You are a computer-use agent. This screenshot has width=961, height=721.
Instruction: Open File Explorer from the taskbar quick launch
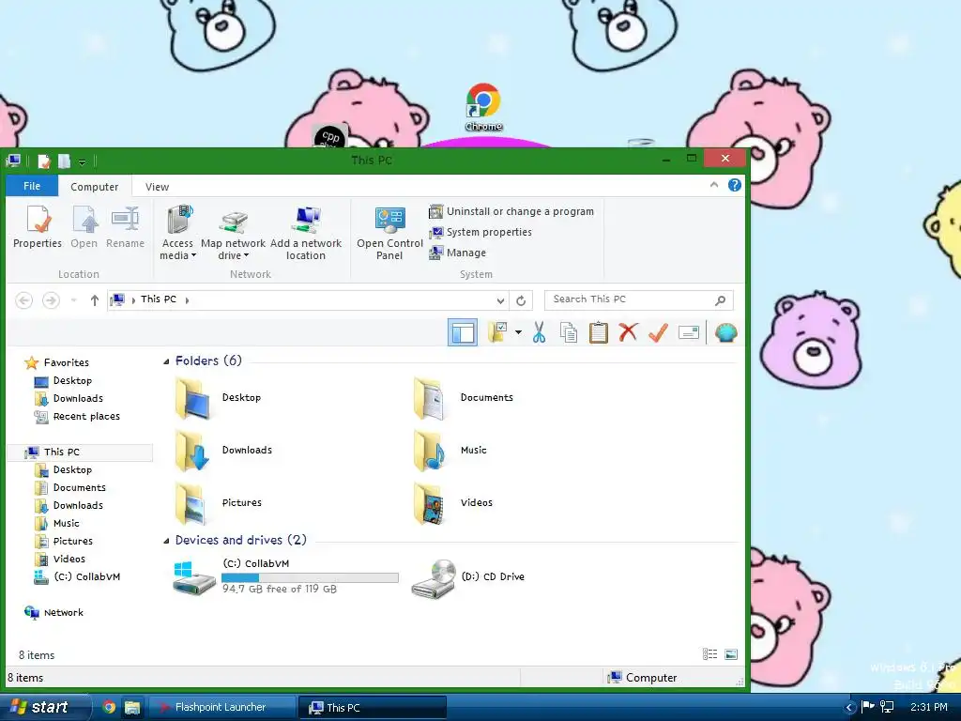(131, 707)
